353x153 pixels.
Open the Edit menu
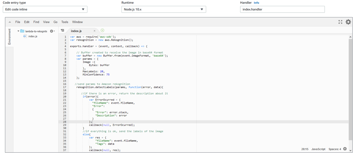coord(27,22)
